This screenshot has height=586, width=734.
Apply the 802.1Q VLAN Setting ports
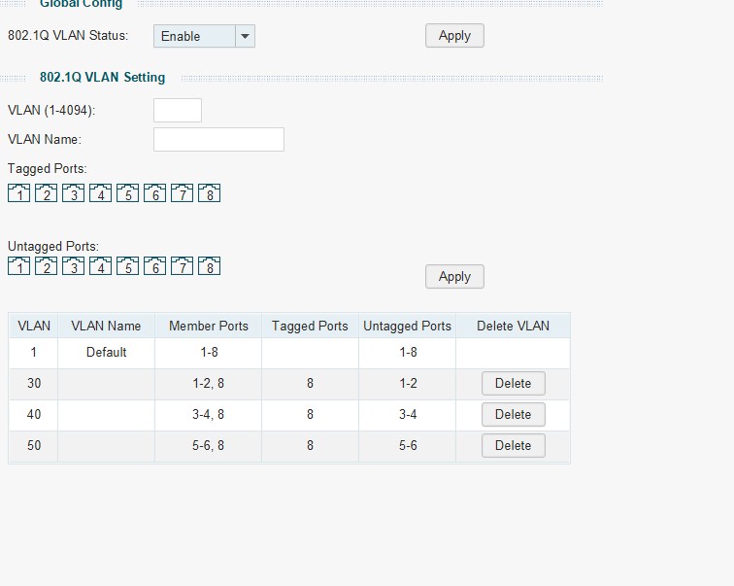click(x=454, y=276)
